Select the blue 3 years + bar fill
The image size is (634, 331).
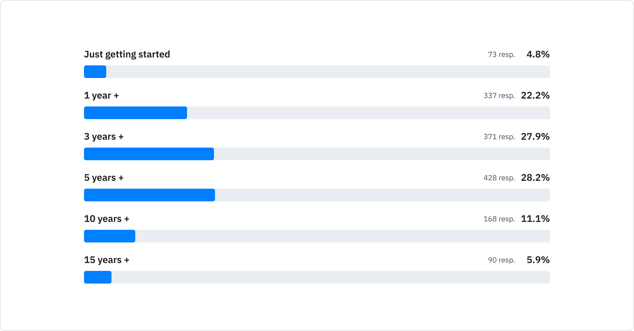(x=149, y=154)
